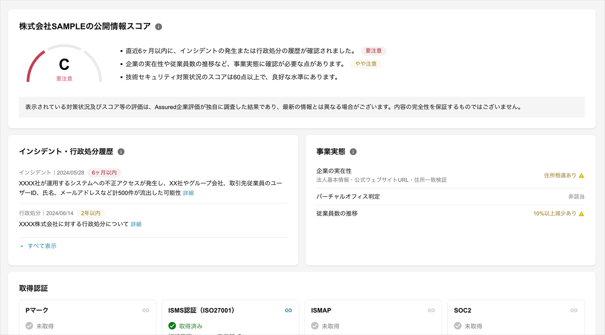This screenshot has width=605, height=335.
Task: Click grey check icon under Pマーク
Action: [x=29, y=326]
